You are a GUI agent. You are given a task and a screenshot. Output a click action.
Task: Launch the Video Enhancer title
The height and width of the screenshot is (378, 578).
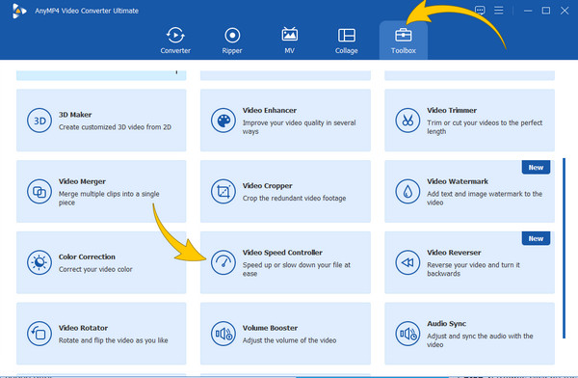270,110
